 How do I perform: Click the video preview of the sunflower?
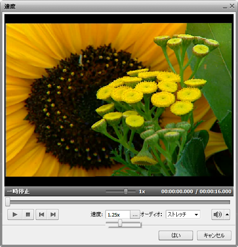(119, 100)
